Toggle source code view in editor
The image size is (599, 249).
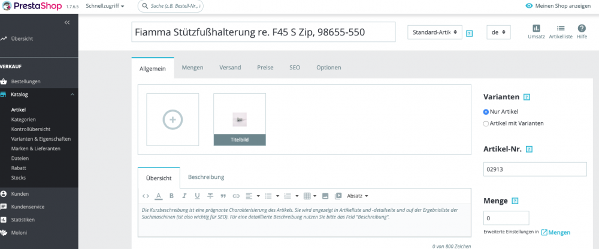(146, 196)
